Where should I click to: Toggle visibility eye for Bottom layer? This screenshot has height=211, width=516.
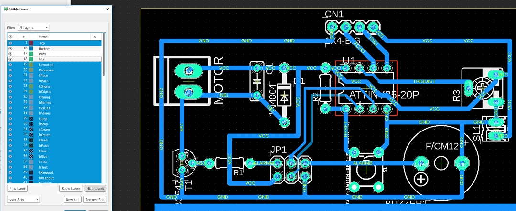click(10, 49)
